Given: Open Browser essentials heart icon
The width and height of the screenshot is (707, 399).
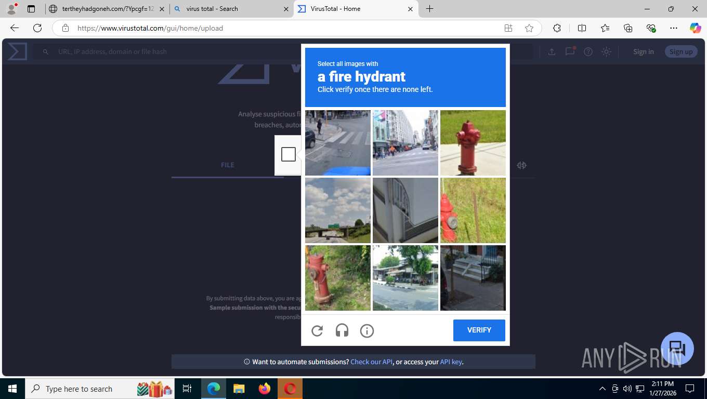Looking at the screenshot, I should (x=651, y=28).
